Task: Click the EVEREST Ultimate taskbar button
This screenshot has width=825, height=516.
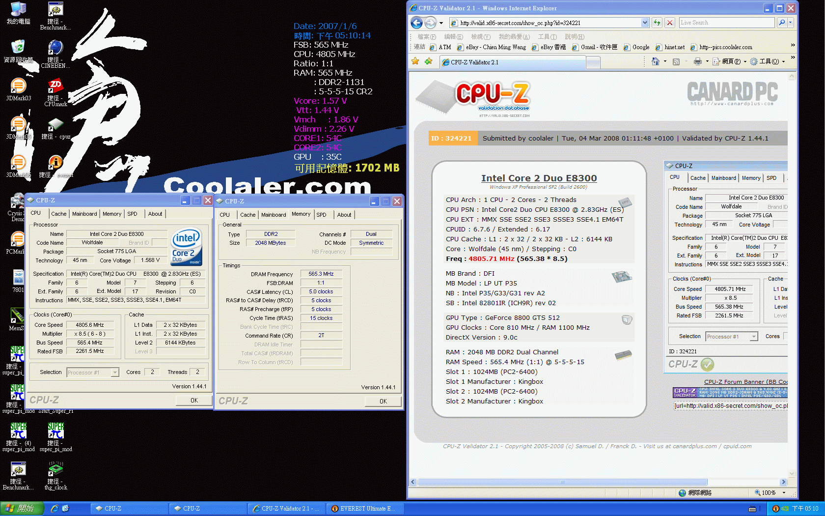Action: [x=364, y=509]
